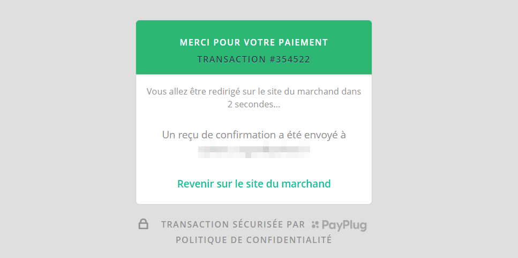Image resolution: width=518 pixels, height=258 pixels.
Task: Click Merci pour votre paiement heading
Action: (x=254, y=42)
